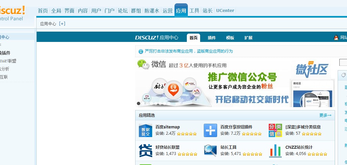Open the 好贷站长联盟 app icon

[x=146, y=151]
